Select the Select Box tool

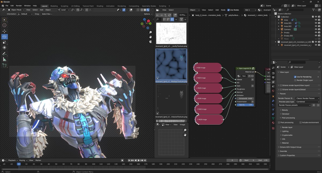[x=5, y=20]
